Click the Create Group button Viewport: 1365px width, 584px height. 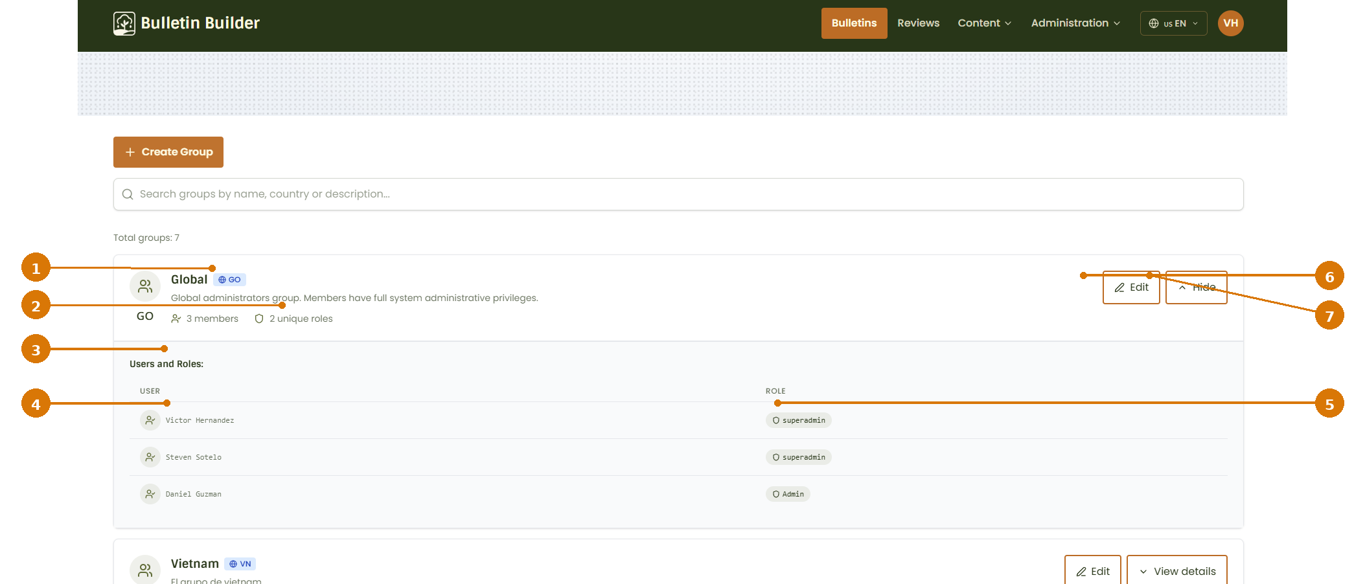[x=168, y=152]
